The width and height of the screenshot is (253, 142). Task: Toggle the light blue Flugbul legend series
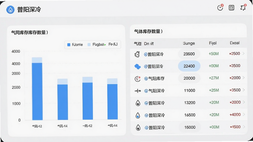[x=96, y=44]
